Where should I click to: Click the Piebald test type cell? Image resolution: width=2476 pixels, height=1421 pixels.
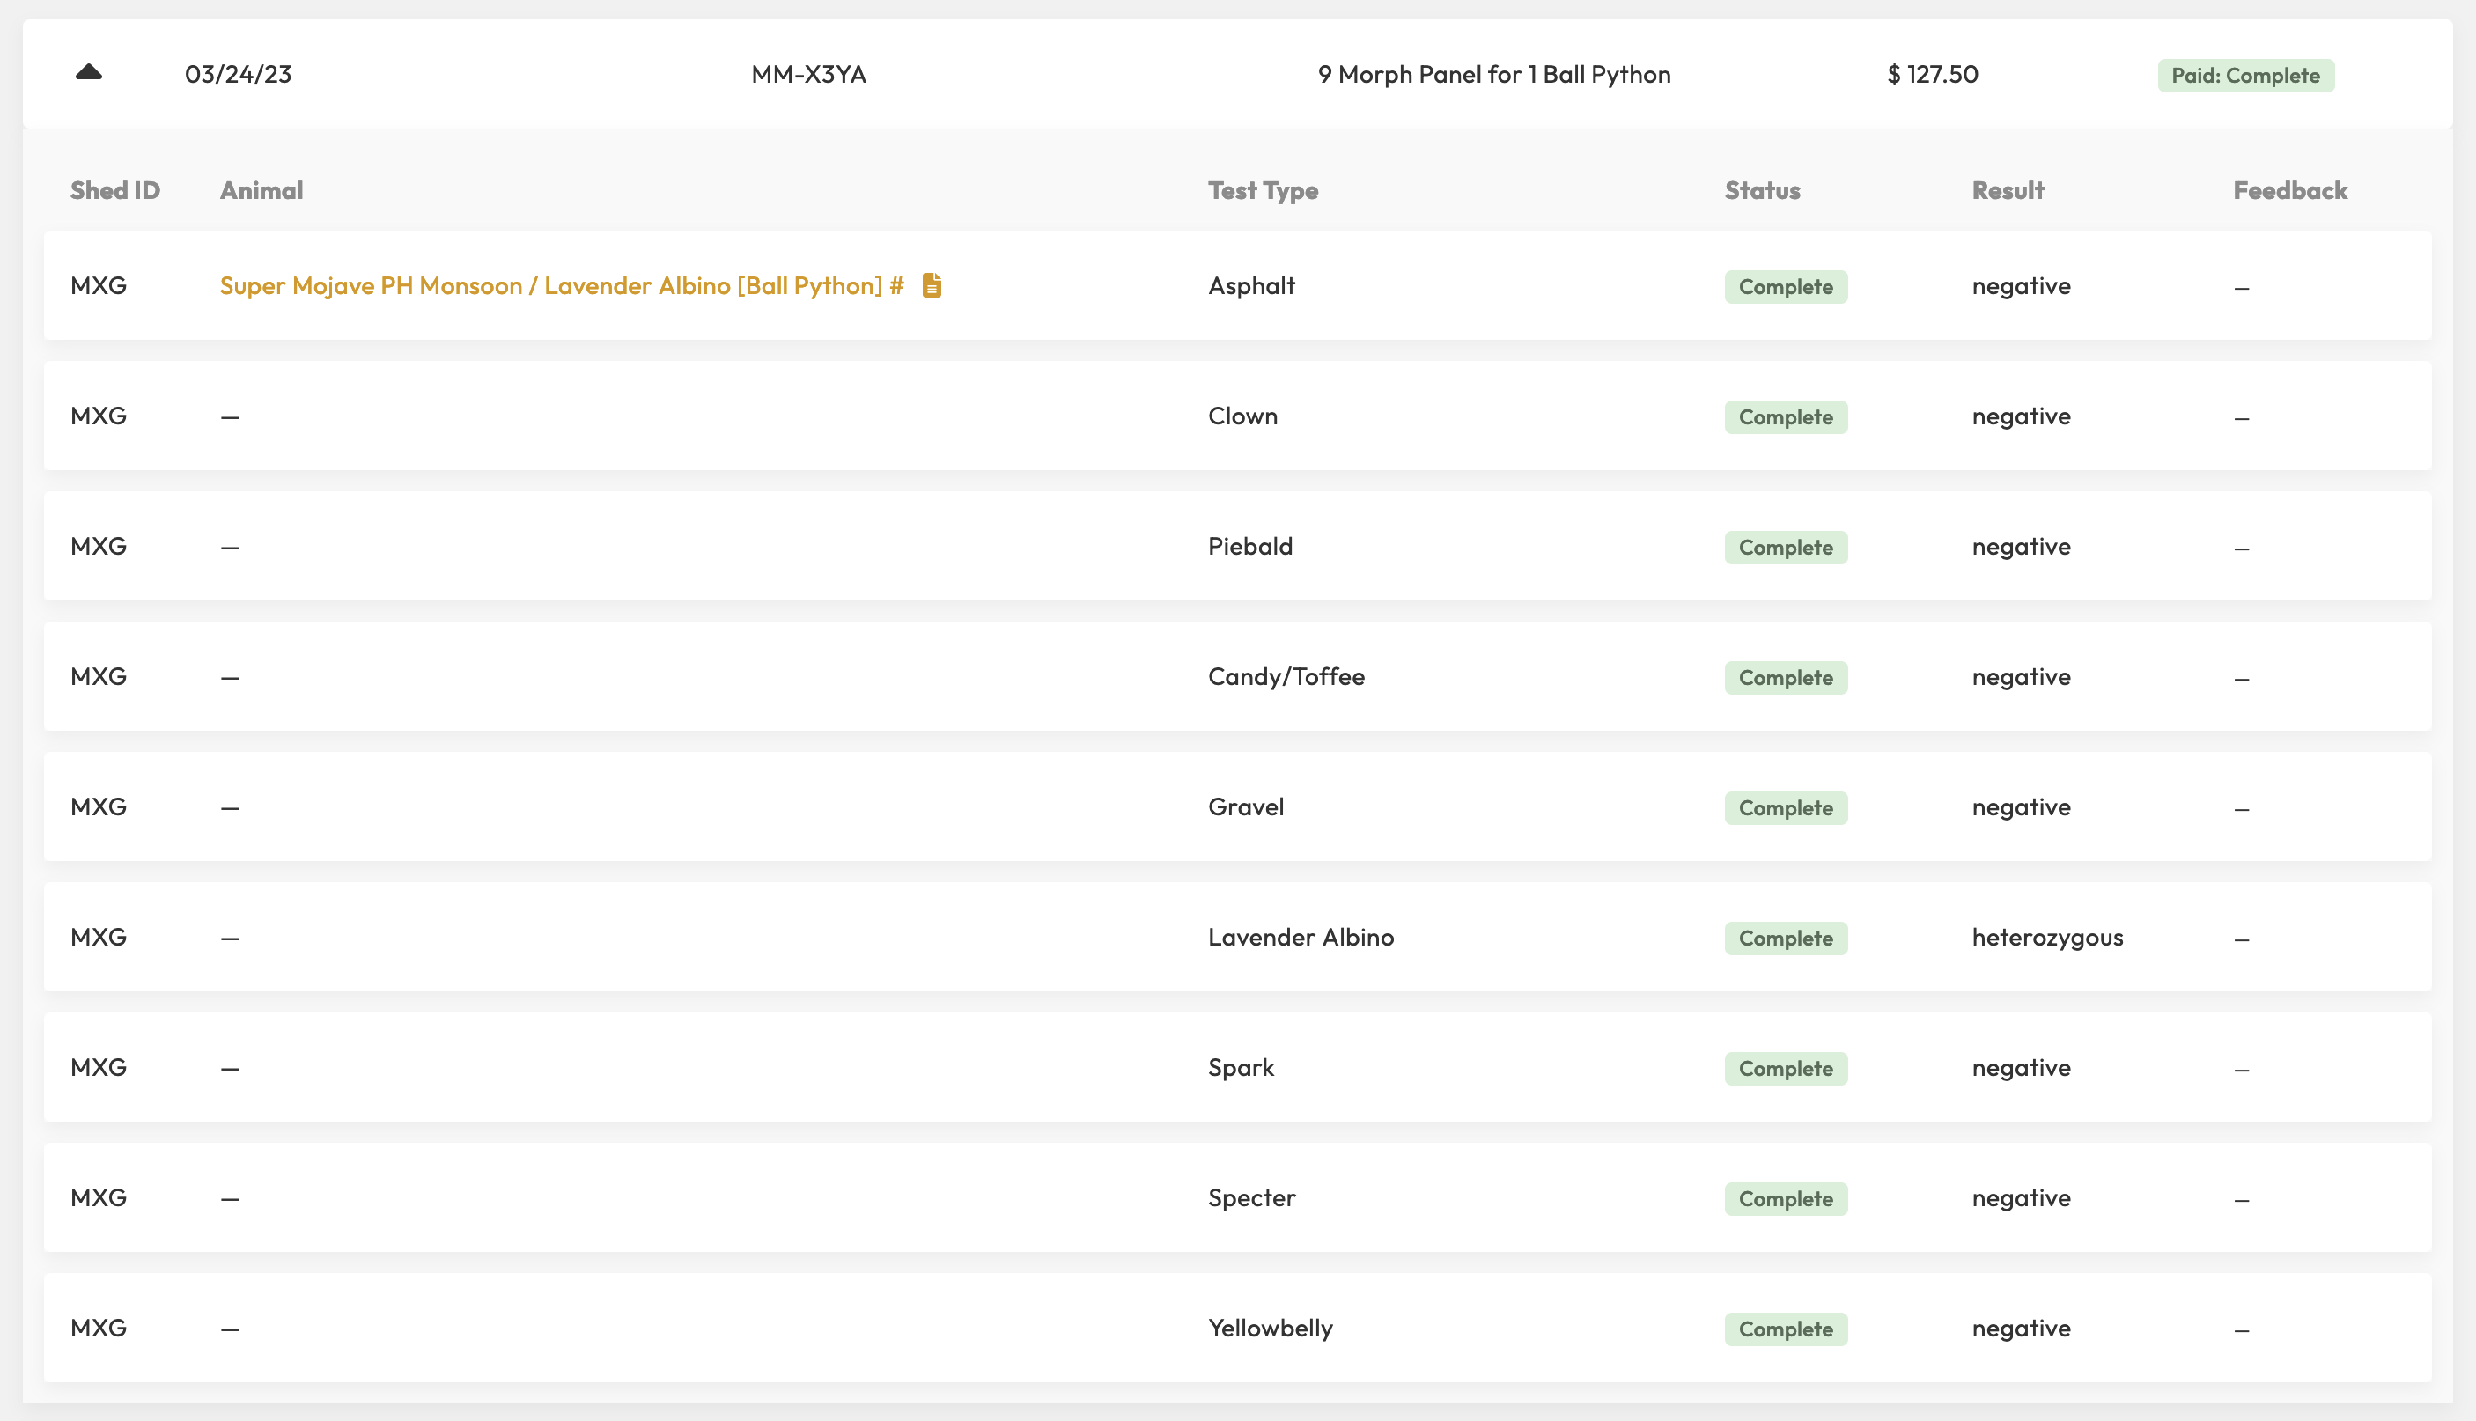[x=1249, y=547]
